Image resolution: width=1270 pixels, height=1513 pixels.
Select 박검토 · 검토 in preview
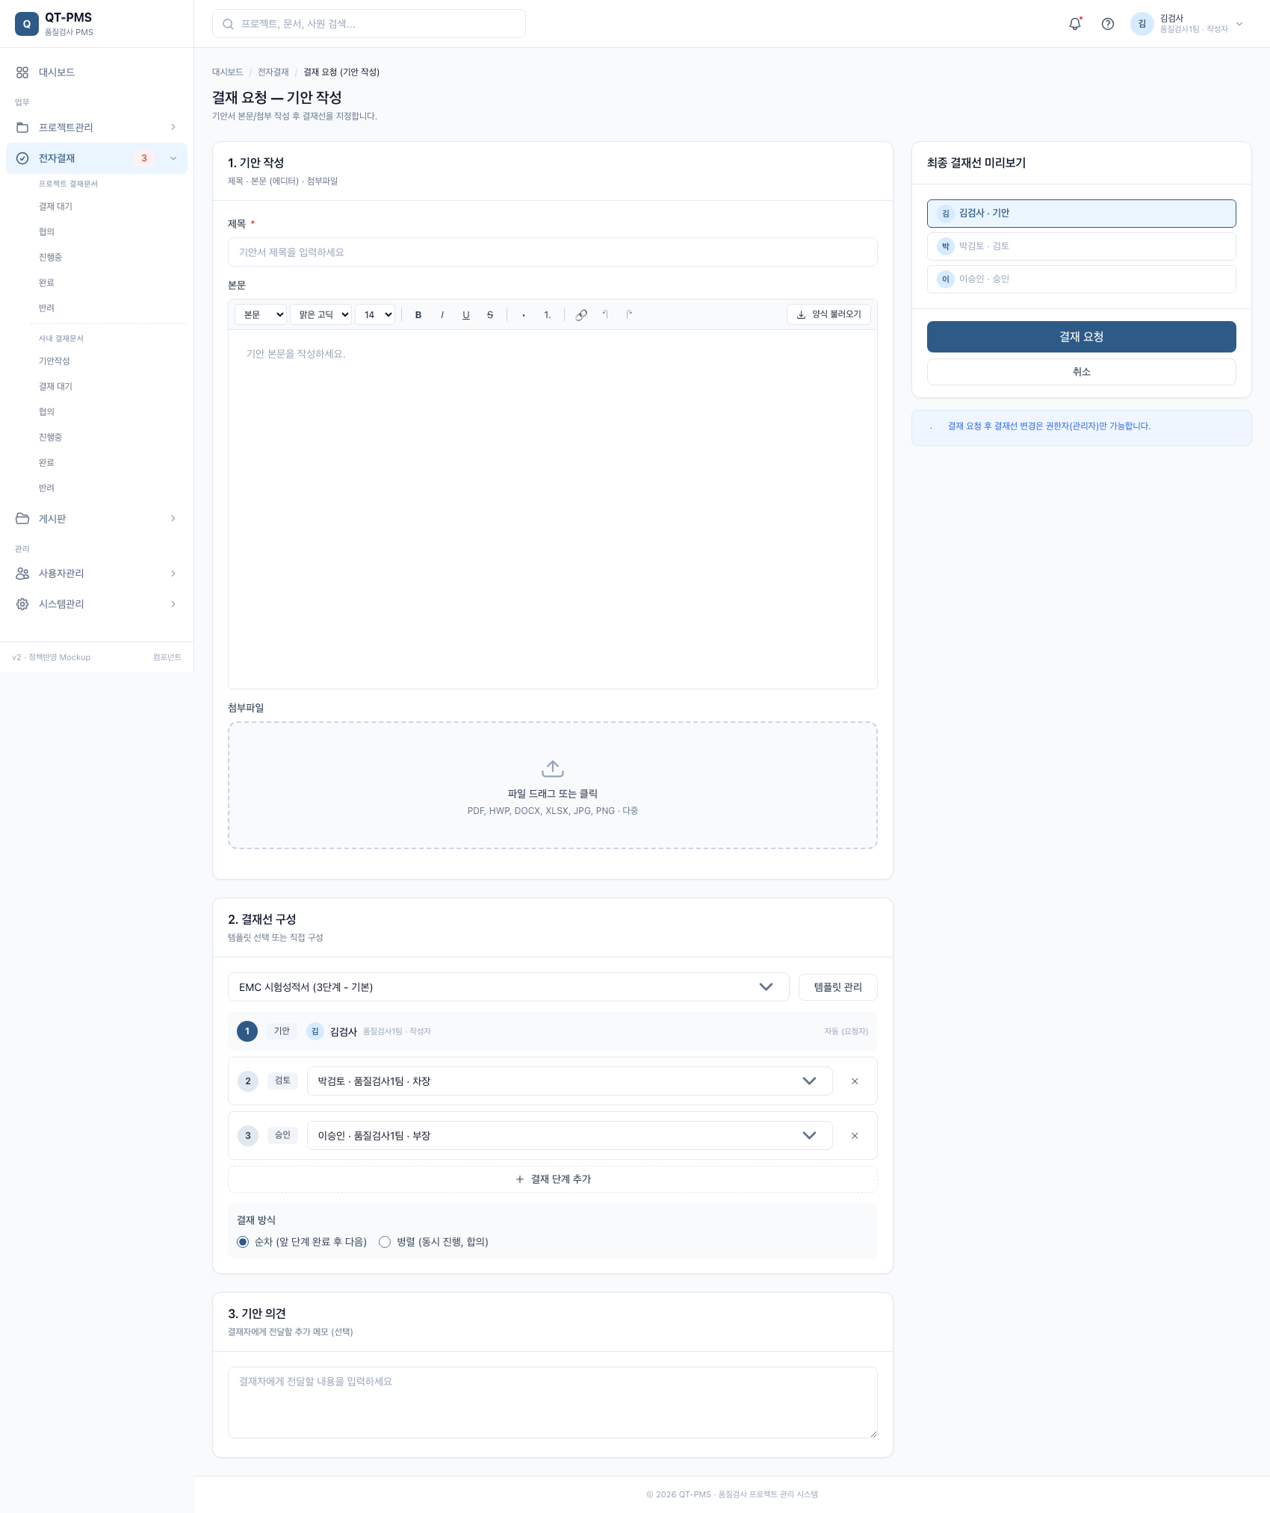click(1081, 246)
